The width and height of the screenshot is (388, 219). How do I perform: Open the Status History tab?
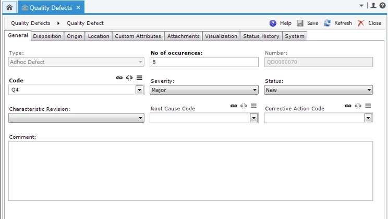tap(261, 36)
